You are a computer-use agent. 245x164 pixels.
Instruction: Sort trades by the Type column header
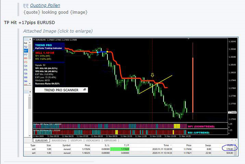[33, 145]
